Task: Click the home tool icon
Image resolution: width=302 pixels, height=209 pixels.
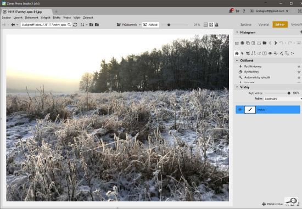Action: (237, 53)
